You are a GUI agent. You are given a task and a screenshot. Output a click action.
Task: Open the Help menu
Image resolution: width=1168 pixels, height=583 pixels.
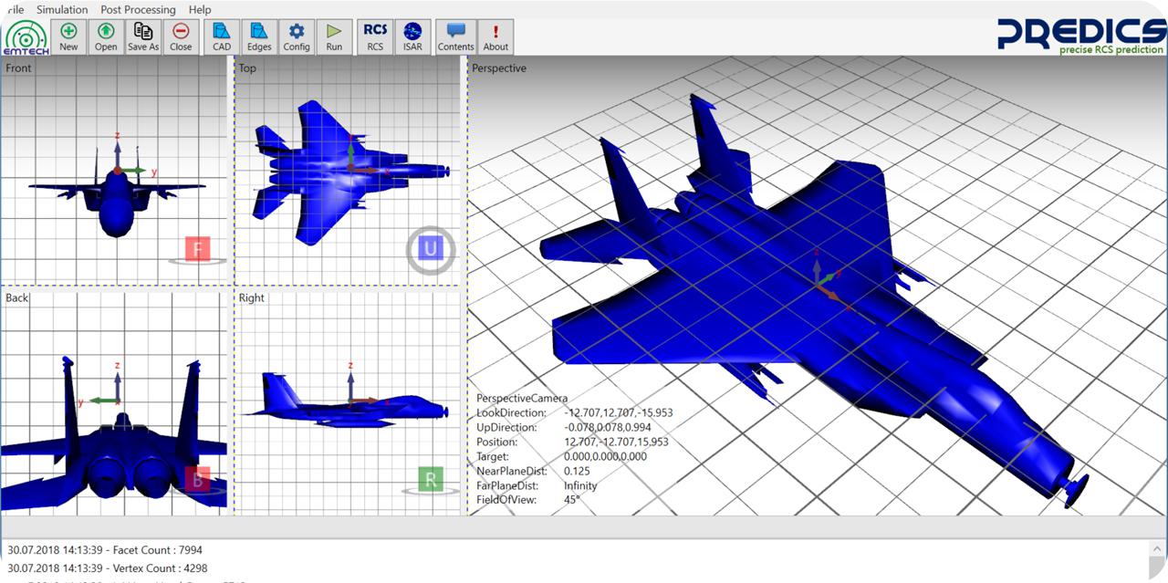(x=199, y=9)
